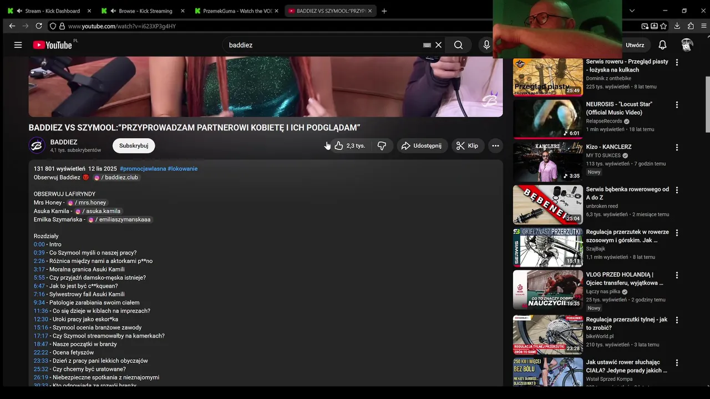Open options for VLOG PRZED HOLANDIĄ video
Image resolution: width=710 pixels, height=399 pixels.
677,276
